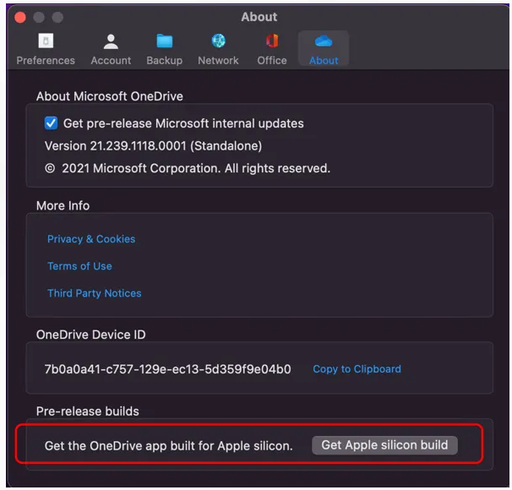512x490 pixels.
Task: Switch to the Network tab label
Action: point(218,60)
